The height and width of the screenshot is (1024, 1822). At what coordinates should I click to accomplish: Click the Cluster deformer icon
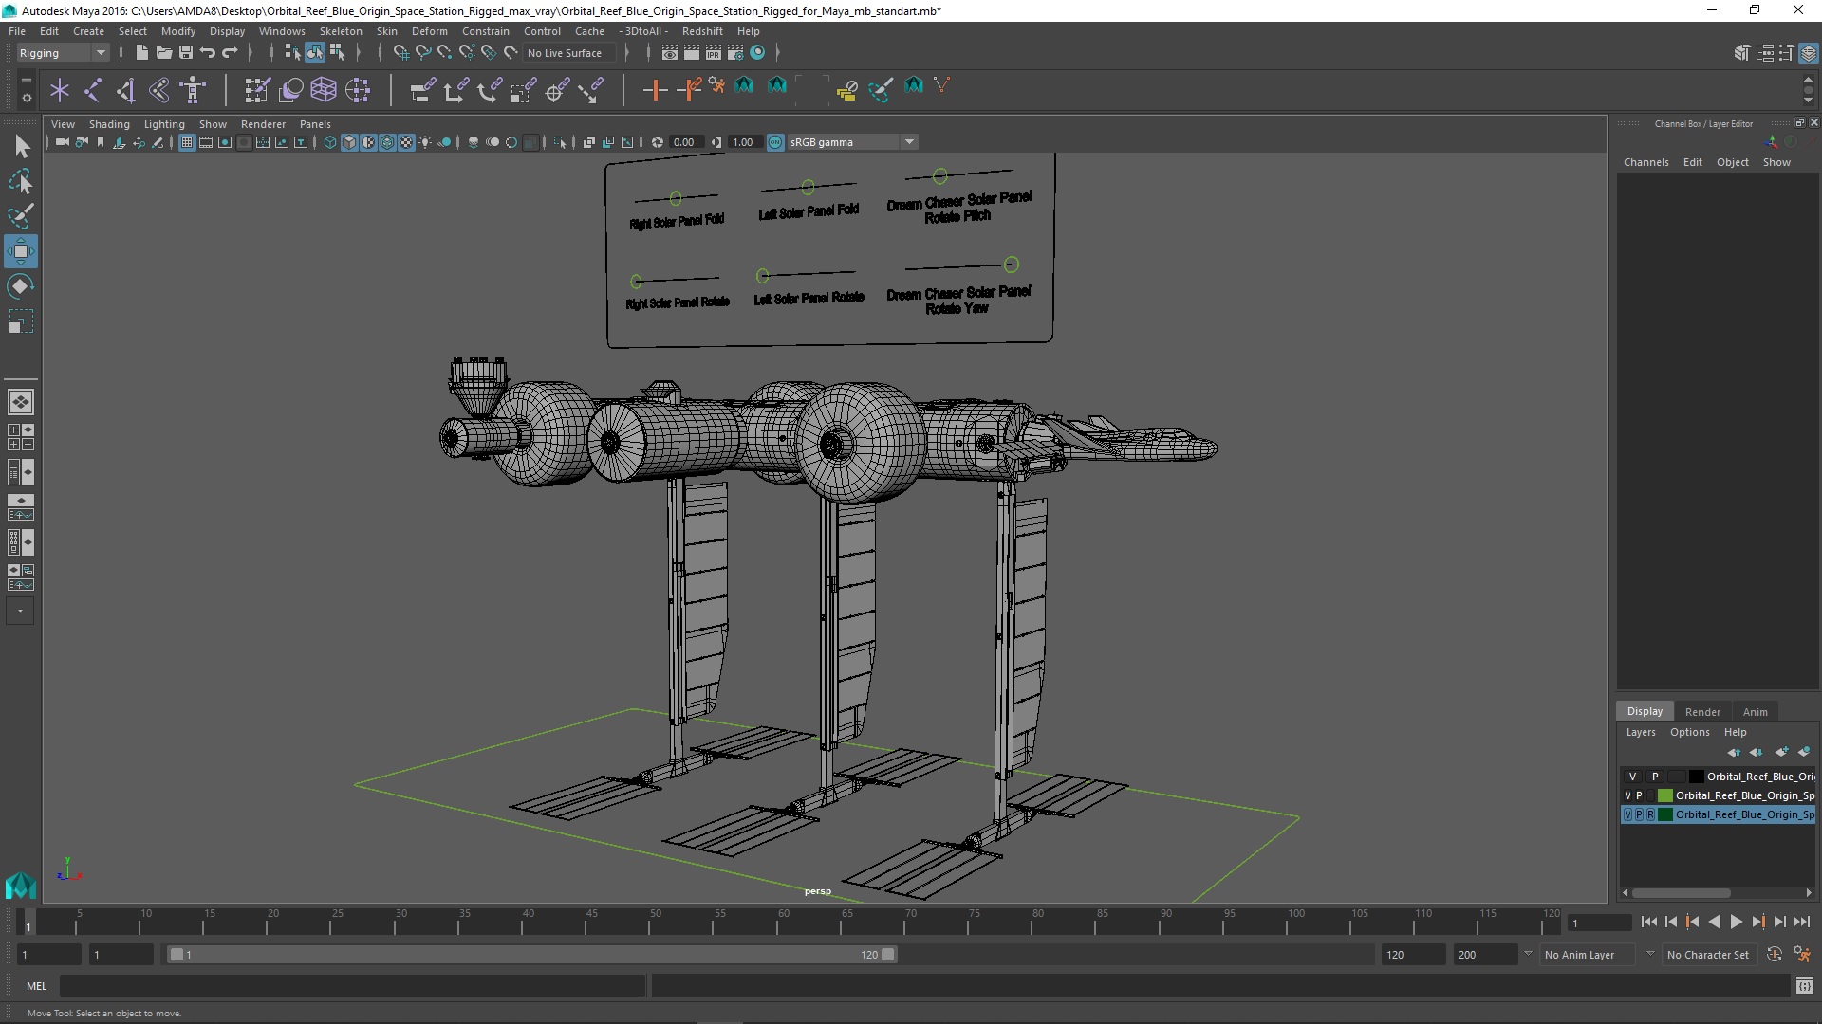[358, 90]
